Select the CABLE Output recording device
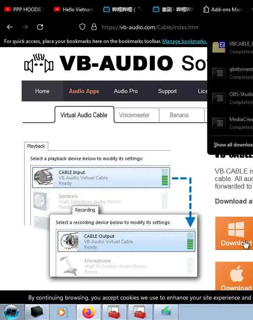The width and height of the screenshot is (253, 320). (126, 241)
